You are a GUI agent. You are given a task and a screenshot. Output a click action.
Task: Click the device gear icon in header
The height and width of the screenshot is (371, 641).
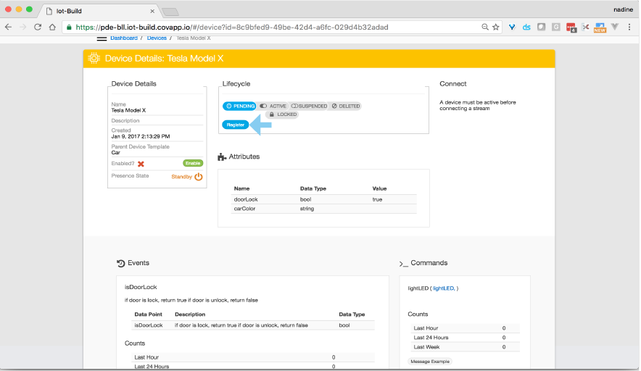(94, 59)
